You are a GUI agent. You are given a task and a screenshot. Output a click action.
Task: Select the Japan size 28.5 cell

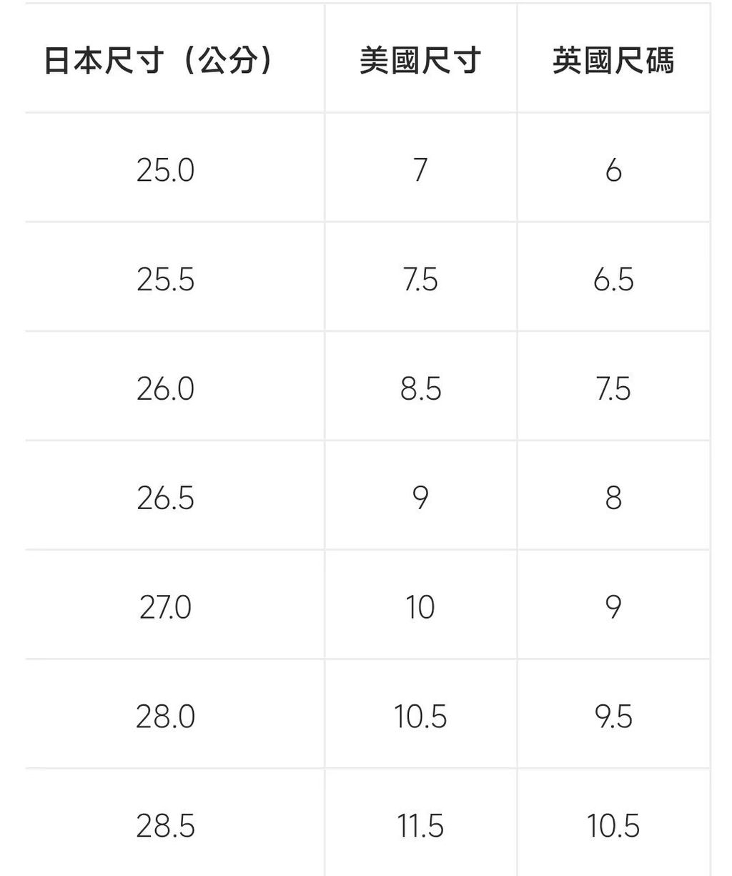[x=165, y=826]
